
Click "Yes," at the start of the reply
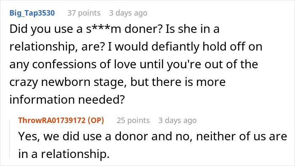pyautogui.click(x=29, y=137)
